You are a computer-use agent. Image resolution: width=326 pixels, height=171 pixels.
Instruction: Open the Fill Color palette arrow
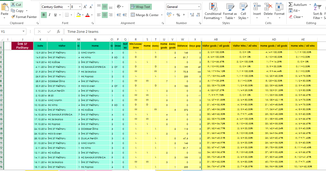point(82,15)
